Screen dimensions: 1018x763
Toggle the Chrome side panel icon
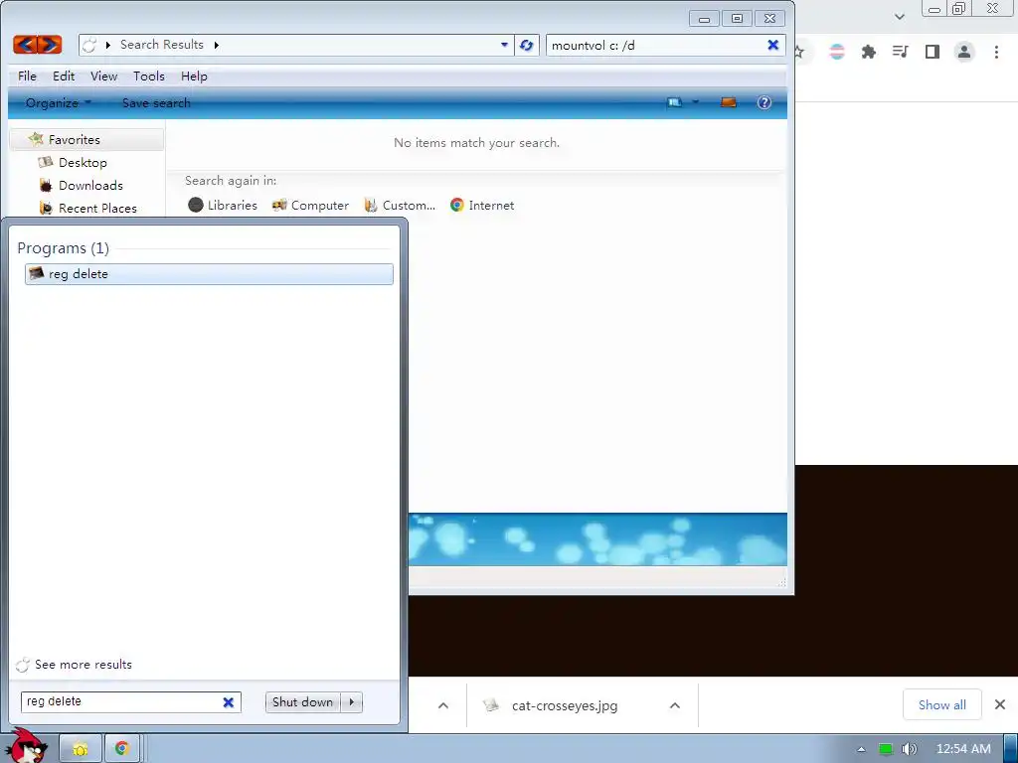(x=933, y=52)
